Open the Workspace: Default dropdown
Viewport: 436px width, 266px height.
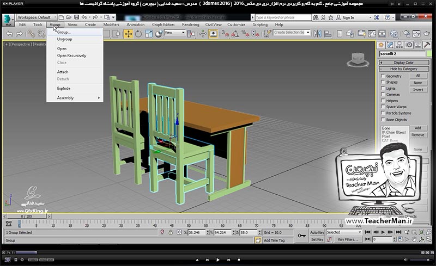(x=37, y=17)
